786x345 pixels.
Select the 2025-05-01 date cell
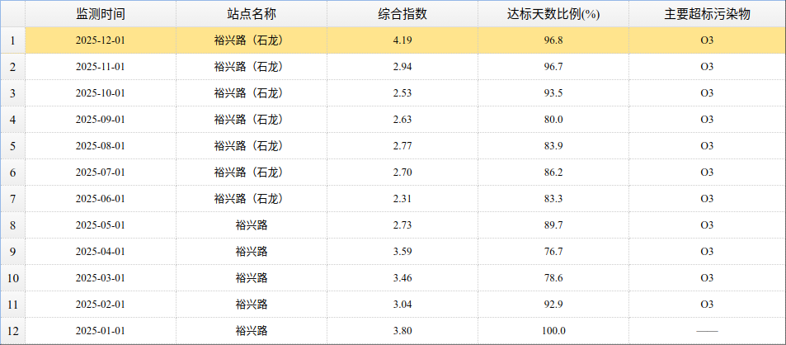coord(101,225)
